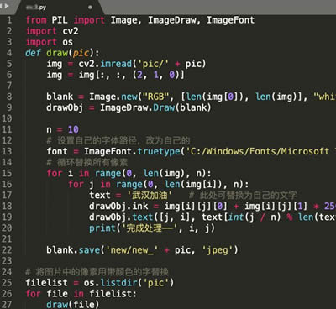Screen dimensions: 336x309
Task: Click line number 23 in the gutter
Action: (7, 261)
